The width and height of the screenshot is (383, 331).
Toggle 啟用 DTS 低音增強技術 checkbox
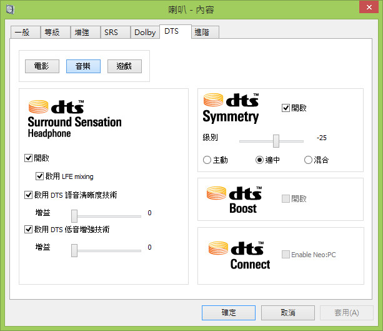[x=28, y=230]
